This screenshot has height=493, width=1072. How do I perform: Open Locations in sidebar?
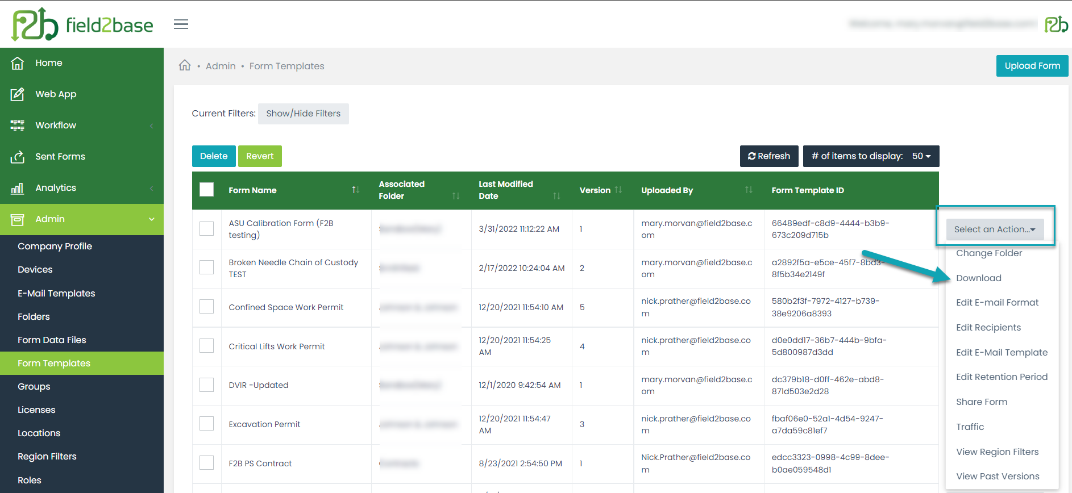tap(39, 433)
